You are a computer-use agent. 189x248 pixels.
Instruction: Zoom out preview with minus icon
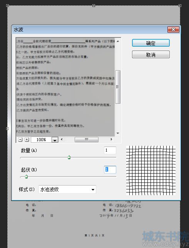[x=20, y=140]
